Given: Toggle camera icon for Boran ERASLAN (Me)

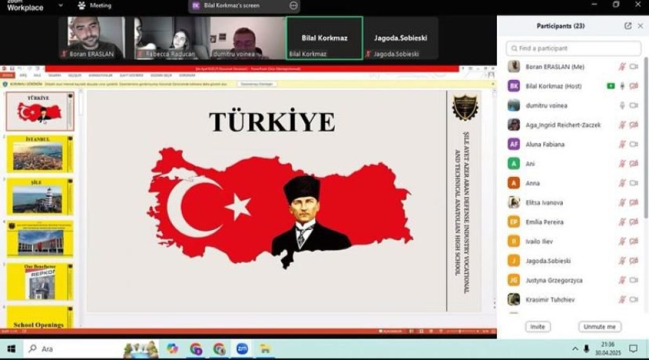Looking at the screenshot, I should (x=633, y=67).
